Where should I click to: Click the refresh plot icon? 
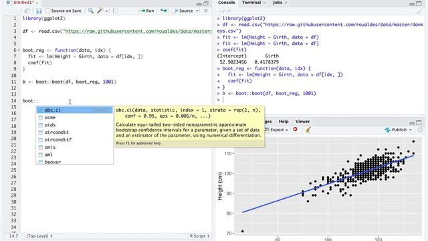420,130
